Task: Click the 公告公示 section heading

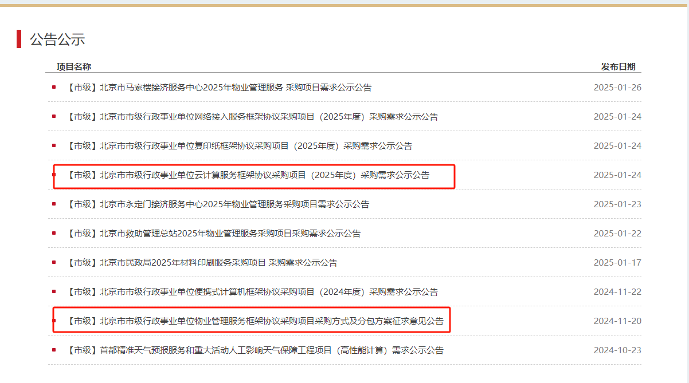Action: pyautogui.click(x=57, y=40)
